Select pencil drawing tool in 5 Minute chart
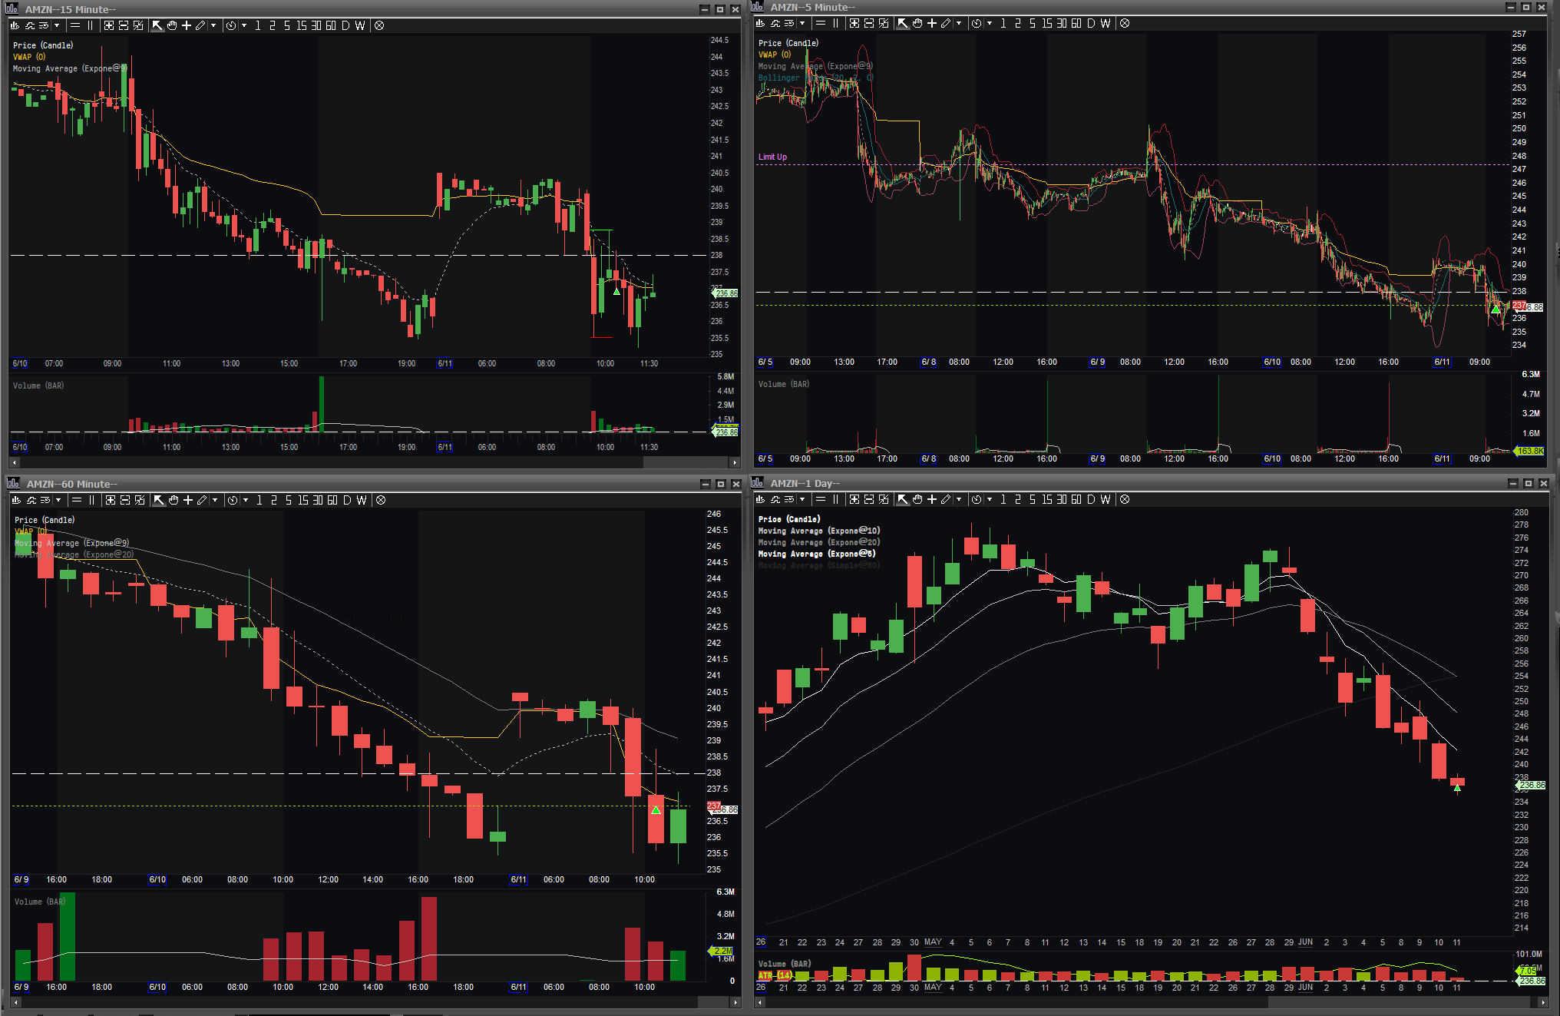This screenshot has width=1560, height=1016. pyautogui.click(x=946, y=23)
